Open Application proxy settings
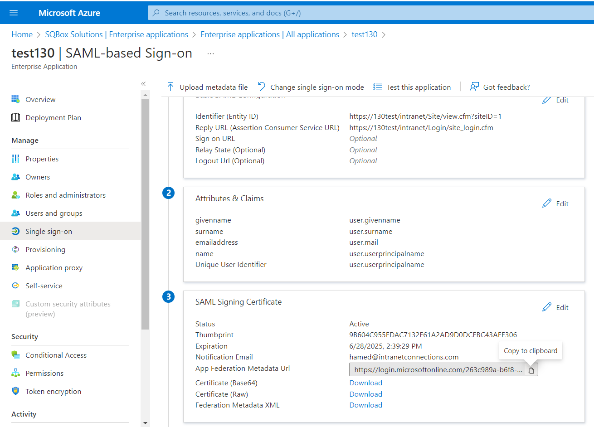594x427 pixels. coord(54,267)
